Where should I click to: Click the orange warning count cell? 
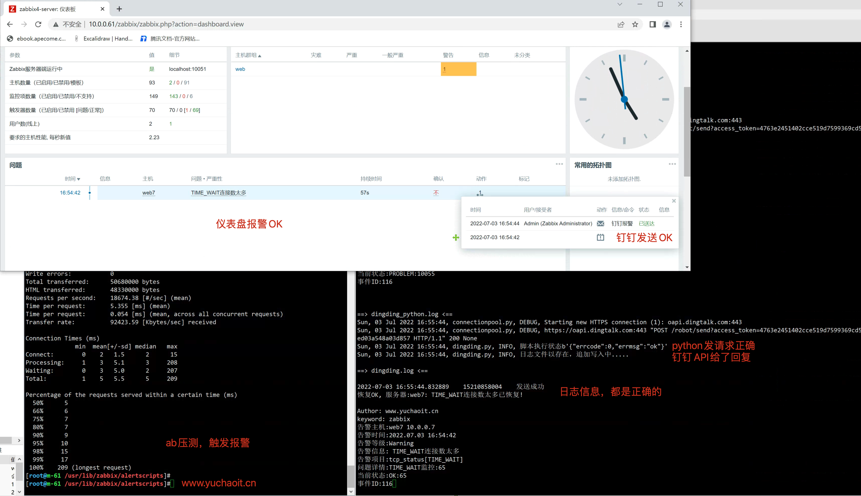(x=458, y=69)
